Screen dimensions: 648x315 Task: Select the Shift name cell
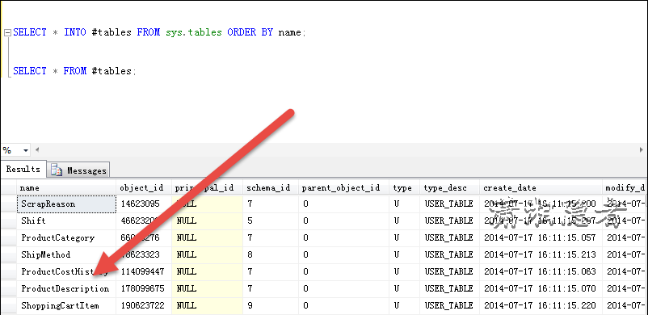(x=66, y=221)
